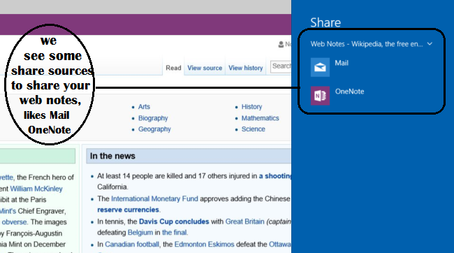
Task: Expand the Web Notes share source dropdown
Action: [x=371, y=44]
